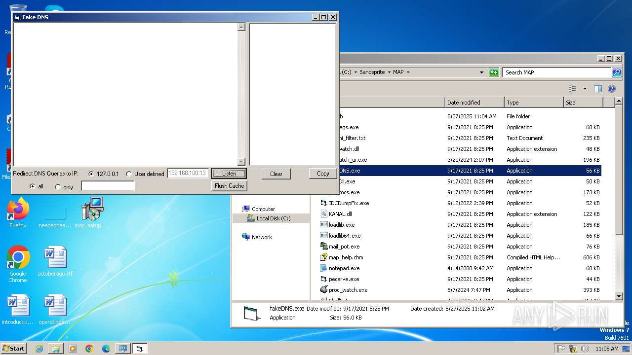Select the map_setup desktop installer icon
The width and height of the screenshot is (632, 355).
point(92,213)
